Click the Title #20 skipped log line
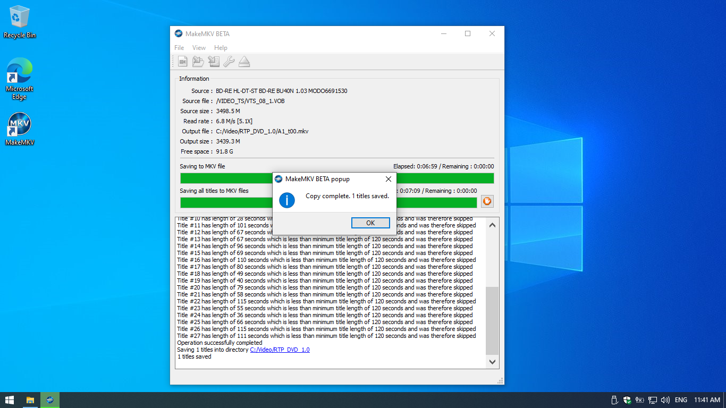 pyautogui.click(x=325, y=287)
